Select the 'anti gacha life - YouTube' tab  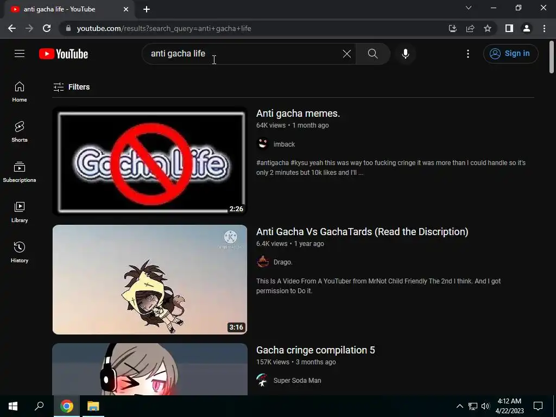[68, 9]
